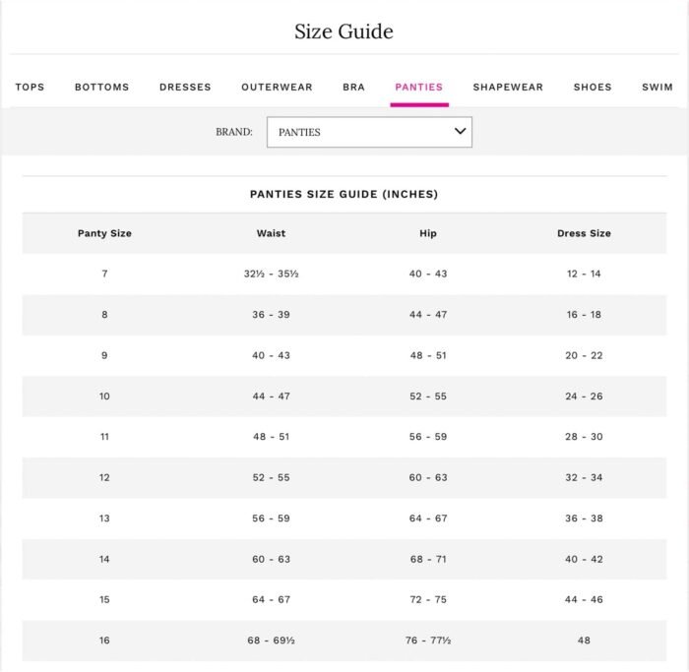The image size is (689, 672).
Task: Expand the Brand dropdown showing PANTIES
Action: [369, 132]
